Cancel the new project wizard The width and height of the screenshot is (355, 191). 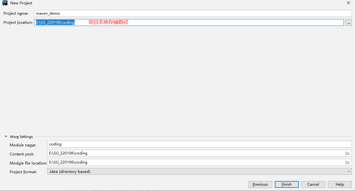pyautogui.click(x=313, y=184)
